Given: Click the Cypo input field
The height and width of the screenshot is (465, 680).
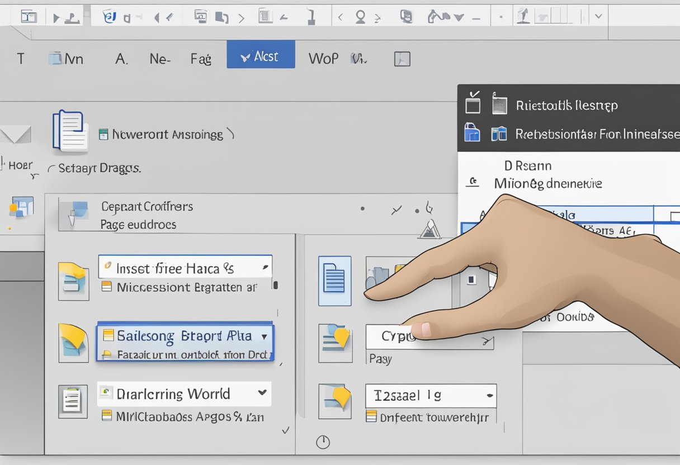Looking at the screenshot, I should point(391,336).
